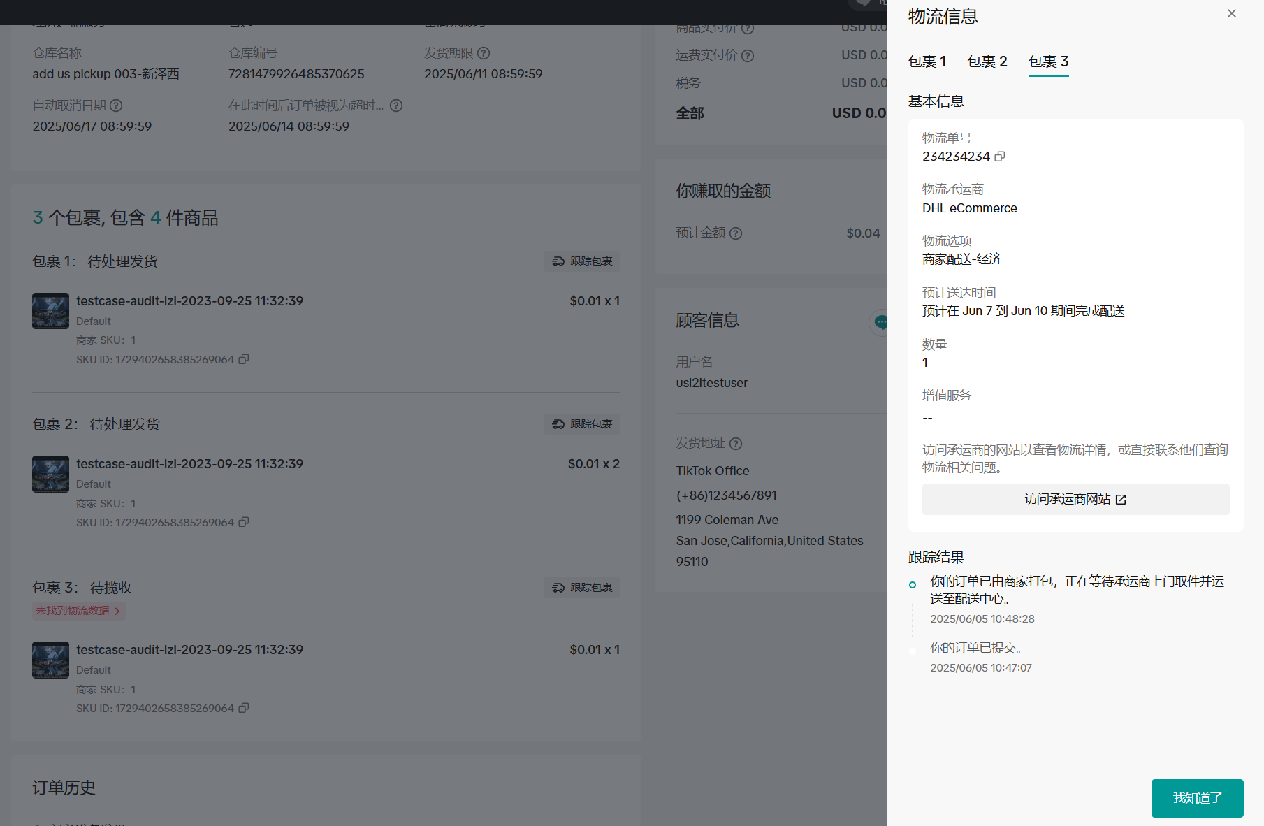Click 跟踪包裹 for package 1

(x=582, y=261)
